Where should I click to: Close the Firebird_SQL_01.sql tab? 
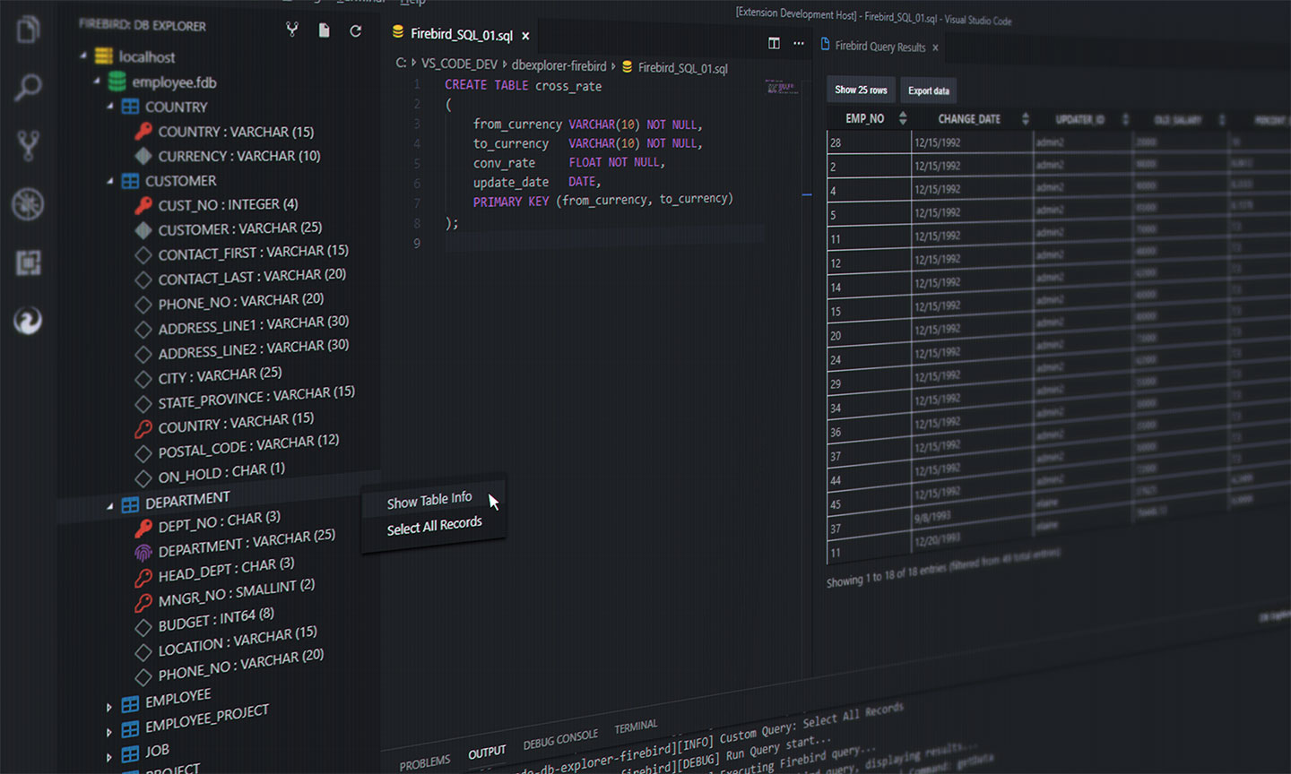pos(525,36)
